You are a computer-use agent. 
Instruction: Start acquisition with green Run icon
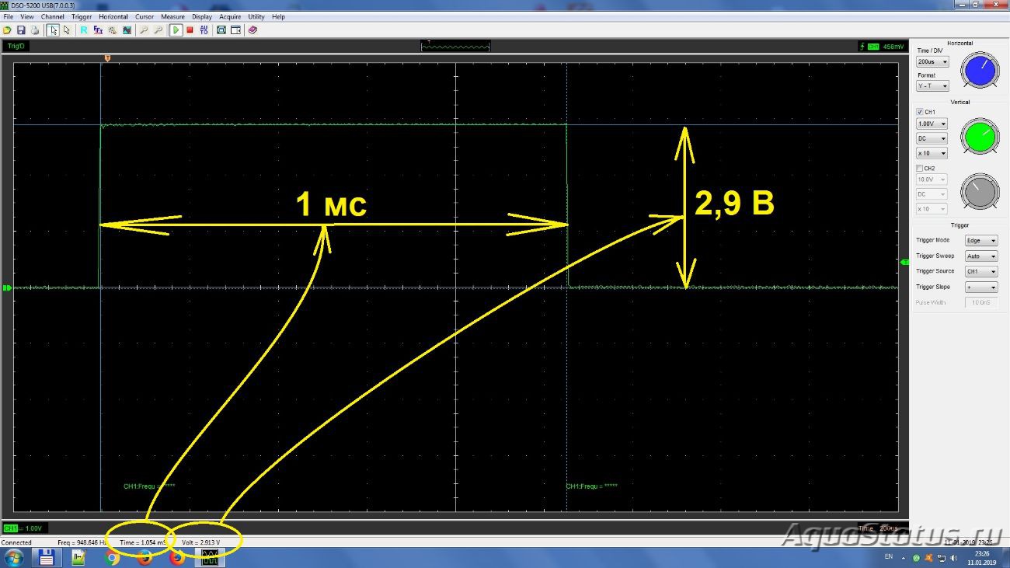pos(176,30)
